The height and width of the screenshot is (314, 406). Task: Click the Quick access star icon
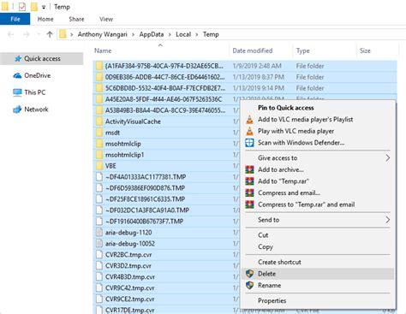pyautogui.click(x=18, y=59)
